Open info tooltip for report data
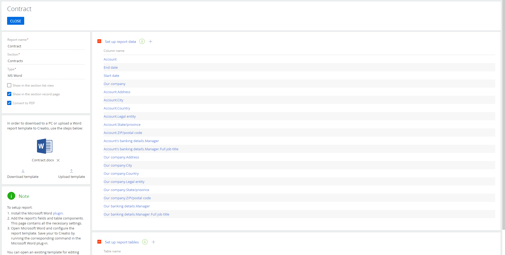 [142, 41]
